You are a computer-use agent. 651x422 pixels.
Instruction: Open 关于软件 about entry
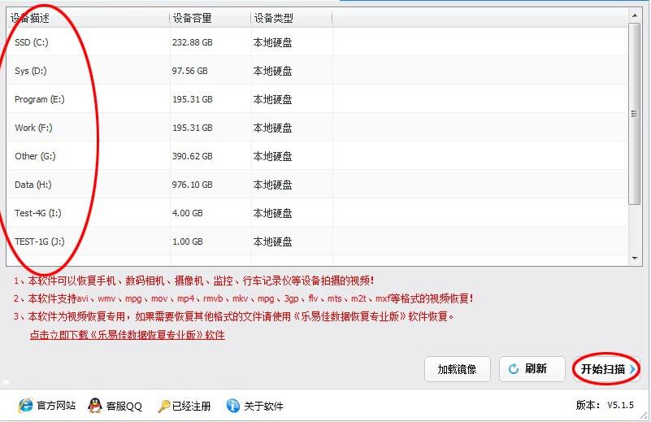click(x=263, y=406)
